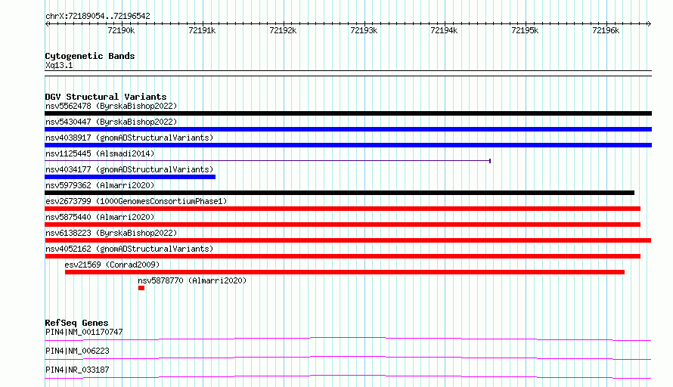Click the left arrowhead of the ruler

47,24
